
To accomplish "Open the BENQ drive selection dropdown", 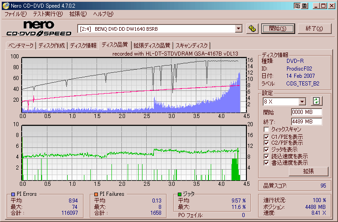I will pyautogui.click(x=238, y=28).
